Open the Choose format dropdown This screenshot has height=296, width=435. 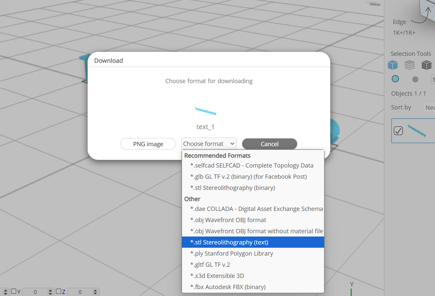click(x=209, y=144)
